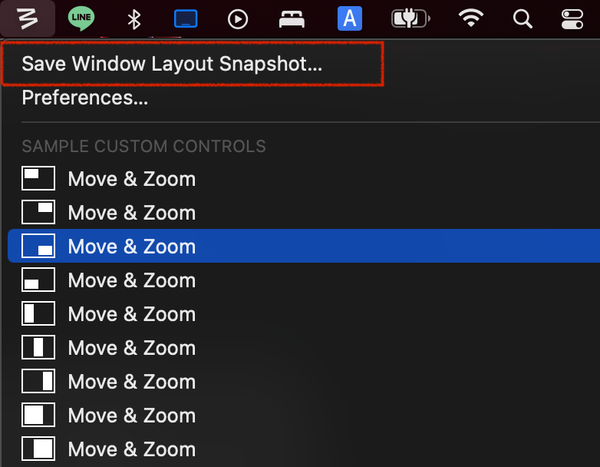The height and width of the screenshot is (467, 600).
Task: Open Preferences… menu entry
Action: 85,98
